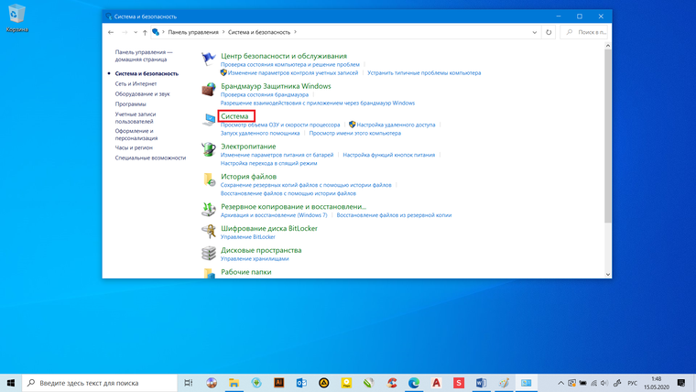Expand the chevron after Система и безопасность breadcrumb
Viewport: 696px width, 392px height.
point(295,32)
